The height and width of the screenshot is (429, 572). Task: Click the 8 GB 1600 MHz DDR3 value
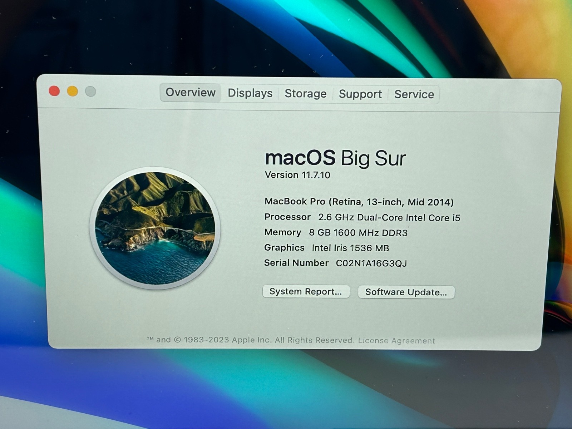tap(358, 233)
